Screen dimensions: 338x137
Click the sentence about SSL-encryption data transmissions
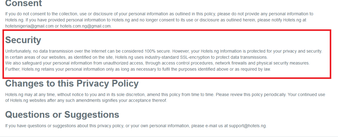(x=136, y=57)
